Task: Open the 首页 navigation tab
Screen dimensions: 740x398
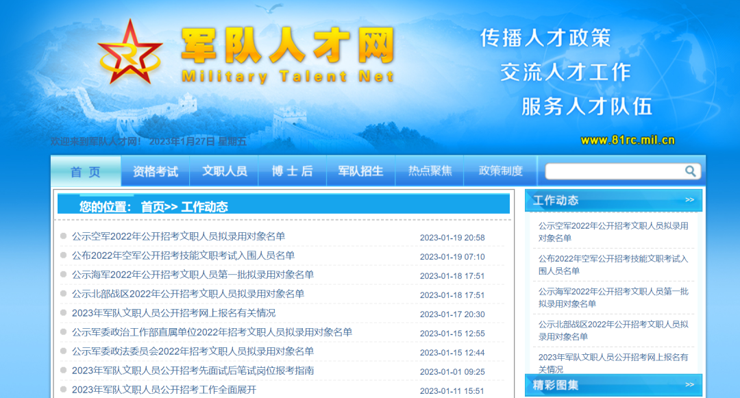Action: 86,171
